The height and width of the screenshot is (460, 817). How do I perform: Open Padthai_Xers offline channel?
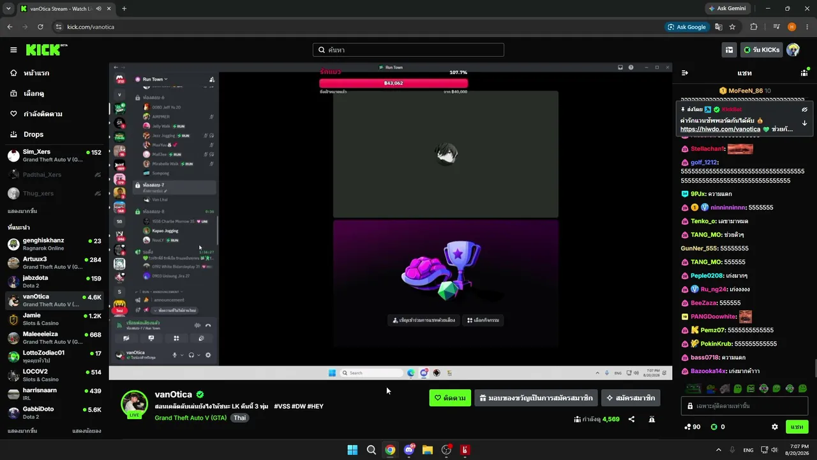pos(54,174)
